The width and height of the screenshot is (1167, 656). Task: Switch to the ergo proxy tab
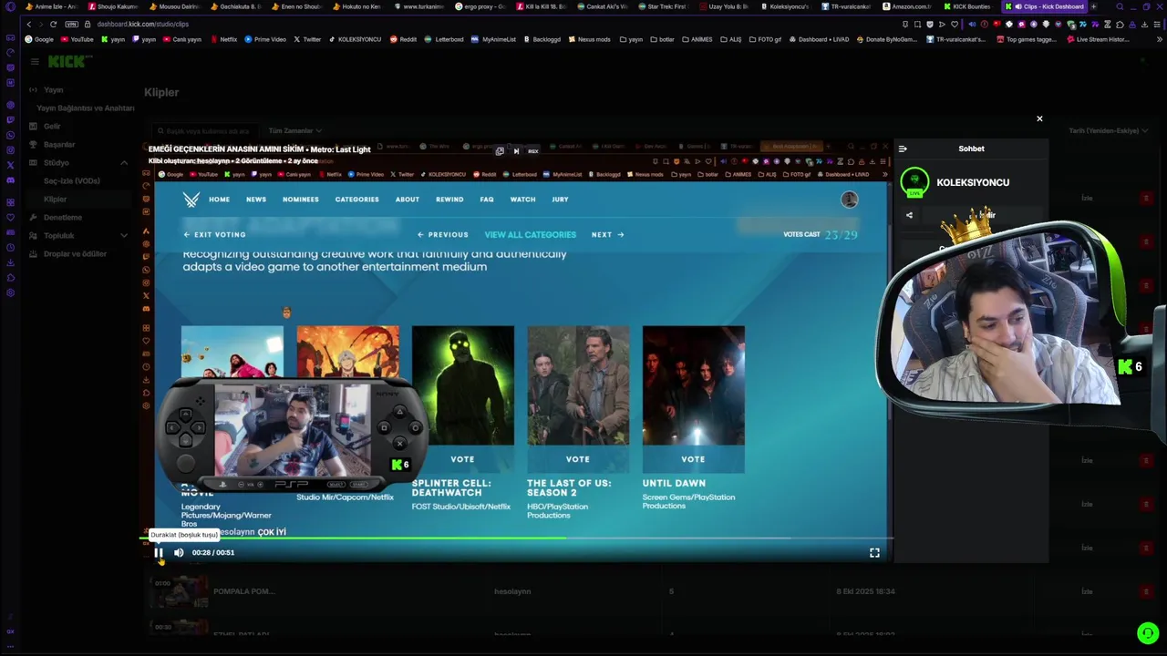tap(480, 6)
